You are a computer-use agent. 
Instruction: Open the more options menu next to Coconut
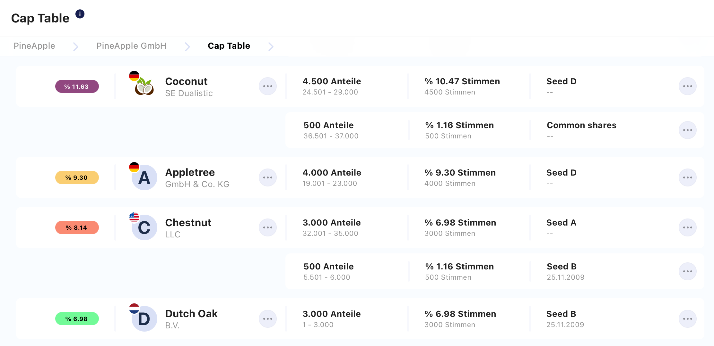(268, 86)
